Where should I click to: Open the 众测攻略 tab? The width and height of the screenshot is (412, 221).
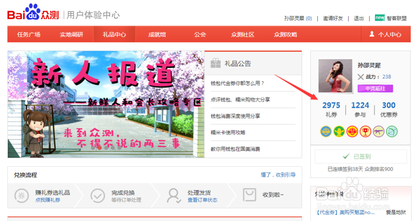click(286, 35)
